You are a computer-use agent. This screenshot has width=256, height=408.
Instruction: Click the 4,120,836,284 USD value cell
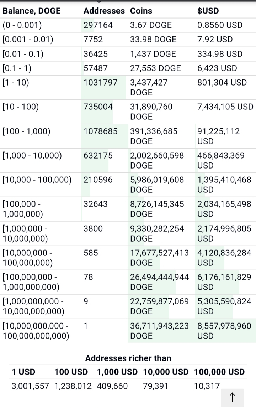(224, 258)
